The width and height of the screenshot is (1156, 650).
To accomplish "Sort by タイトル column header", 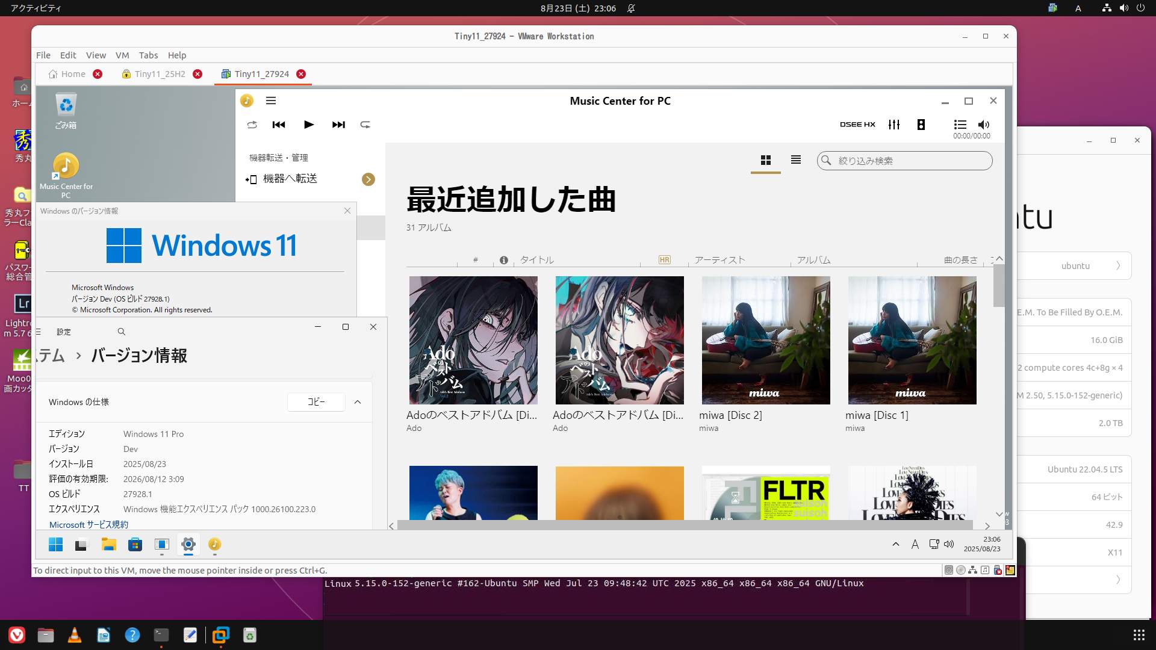I will [x=537, y=260].
